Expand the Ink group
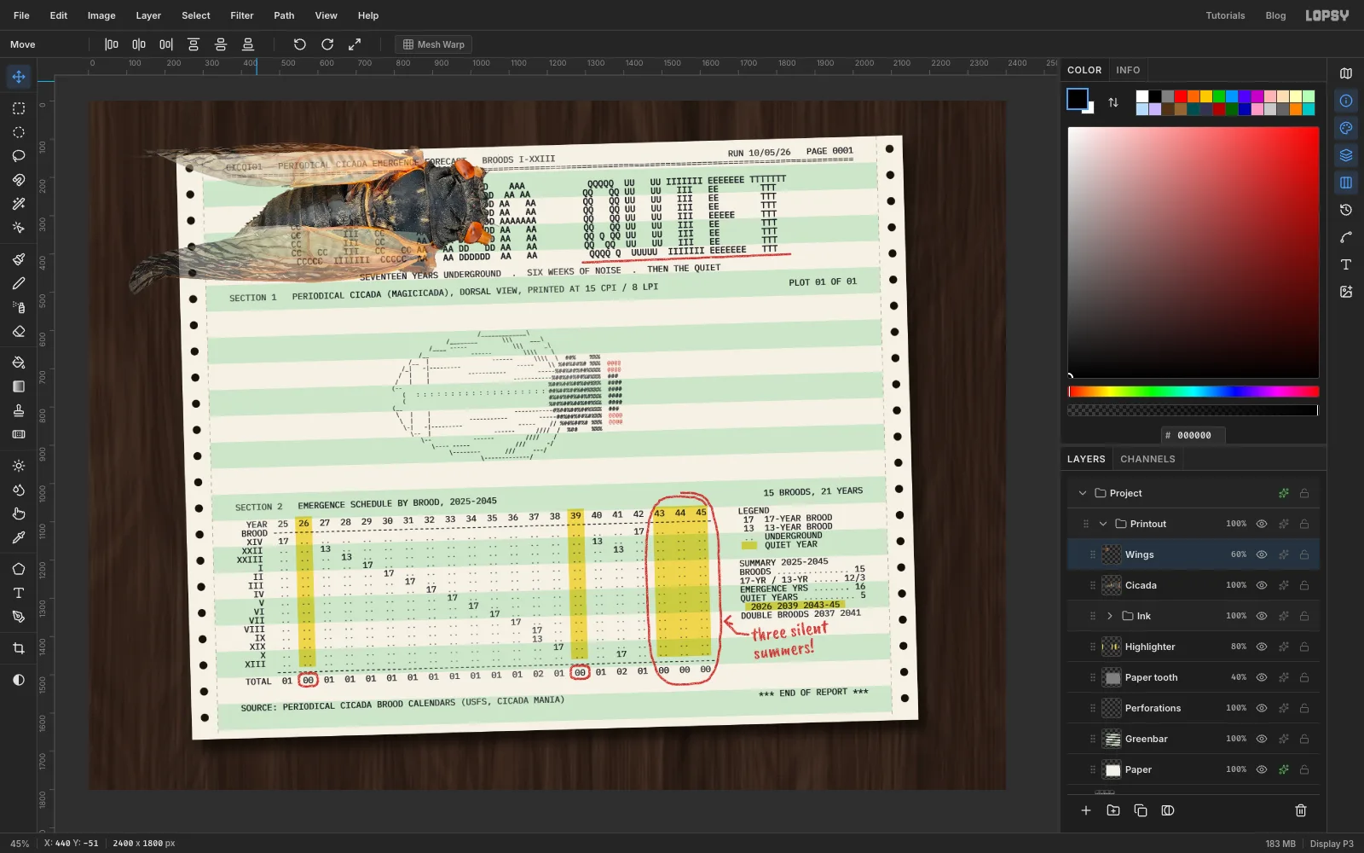1364x853 pixels. click(1110, 616)
